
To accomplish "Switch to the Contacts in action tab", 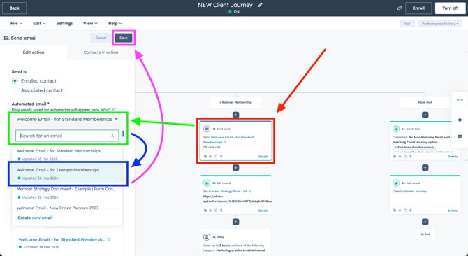I will 101,52.
